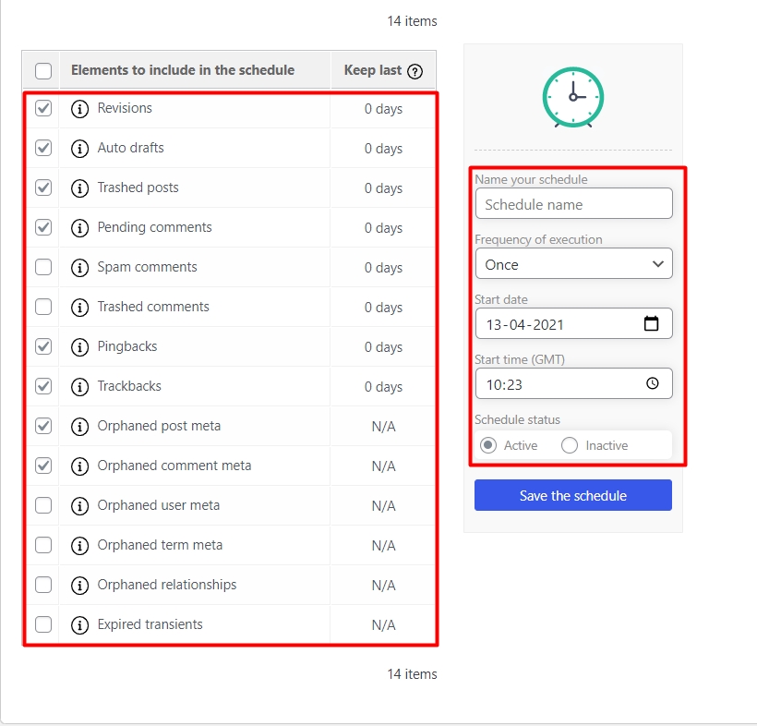Uncheck the Orphaned post meta checkbox
This screenshot has width=757, height=726.
(x=43, y=426)
